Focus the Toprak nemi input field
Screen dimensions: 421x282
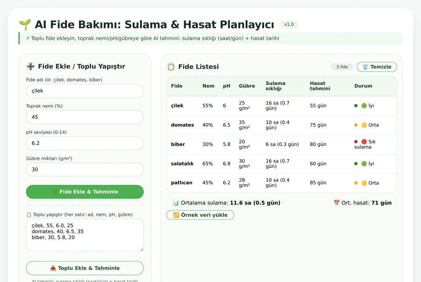[x=85, y=117]
